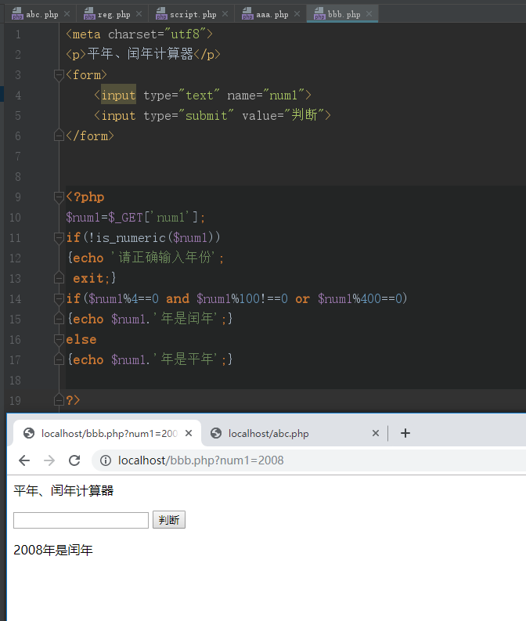Screen dimensions: 526x621
Task: Click the fold end marker on line 13
Action: click(x=59, y=278)
